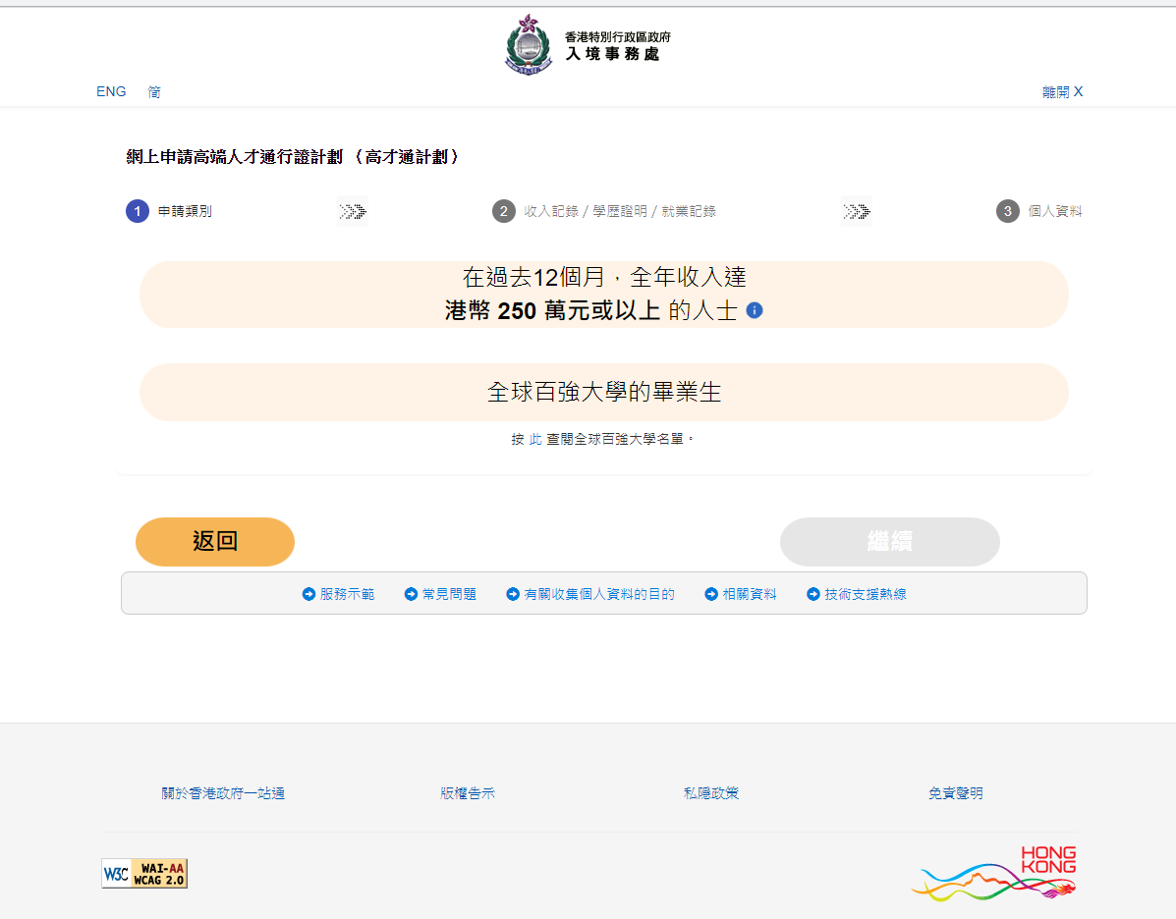Viewport: 1176px width, 919px height.
Task: Click the arrow icon beside 常見問題
Action: [x=411, y=594]
